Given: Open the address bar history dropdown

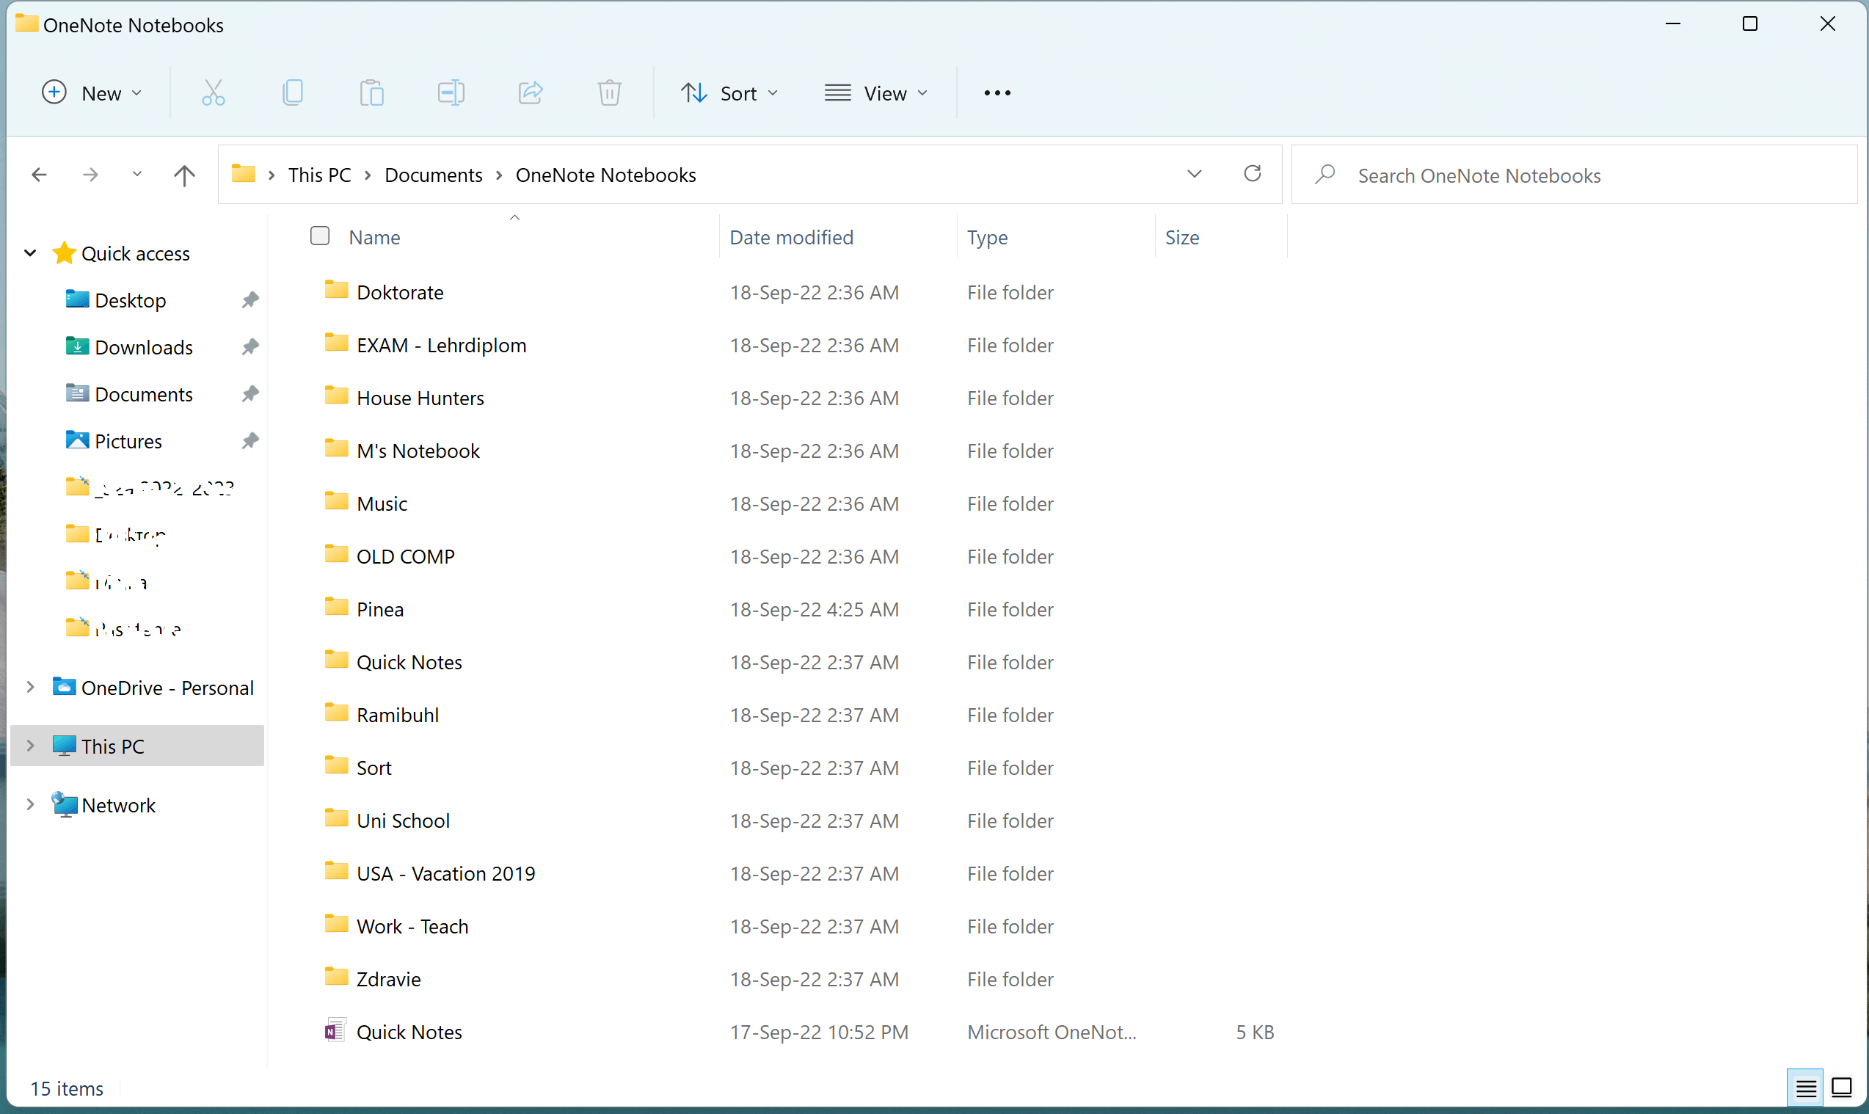Looking at the screenshot, I should 1195,174.
